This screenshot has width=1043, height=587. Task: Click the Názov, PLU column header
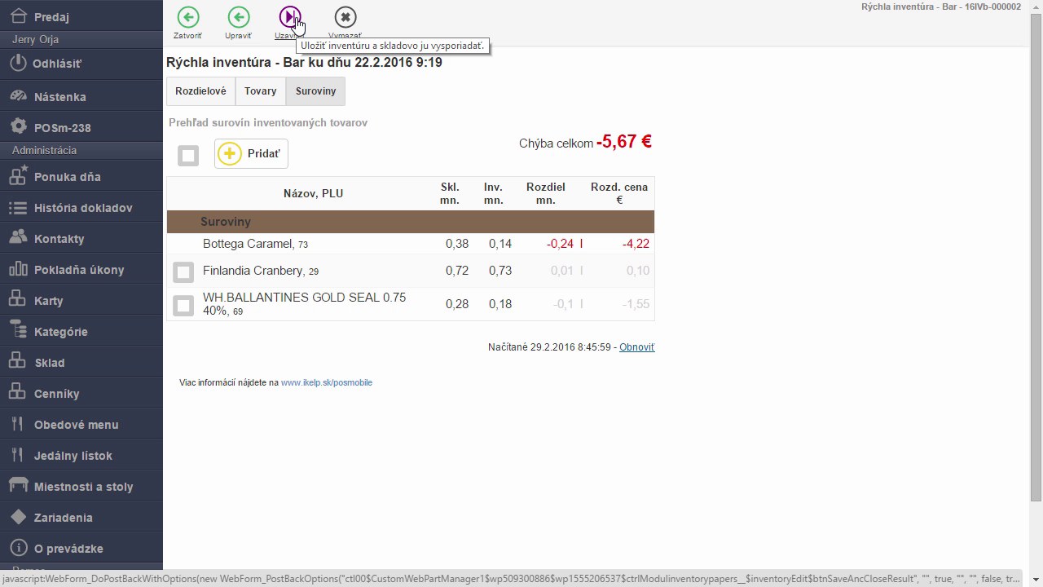point(314,193)
